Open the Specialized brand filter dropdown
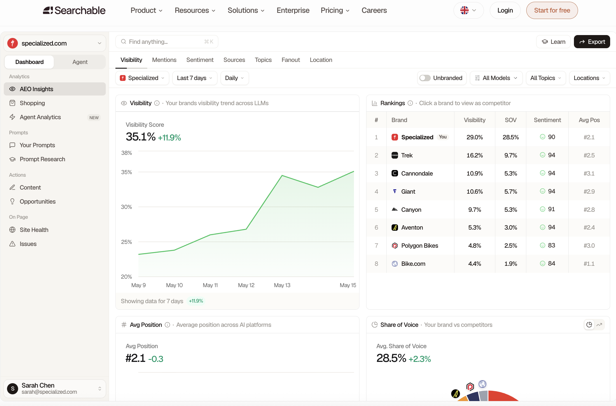This screenshot has width=616, height=406. (x=142, y=78)
